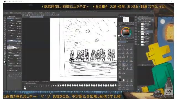Select the highlighted layer row in layer panel
Viewport: 177px width, 99px height.
click(147, 32)
